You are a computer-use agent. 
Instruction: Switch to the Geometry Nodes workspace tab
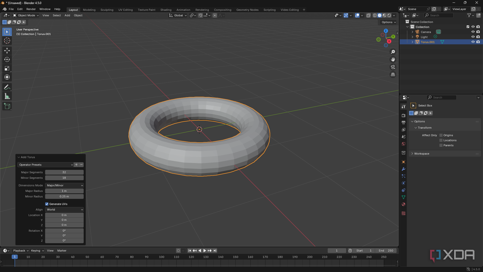(x=247, y=10)
